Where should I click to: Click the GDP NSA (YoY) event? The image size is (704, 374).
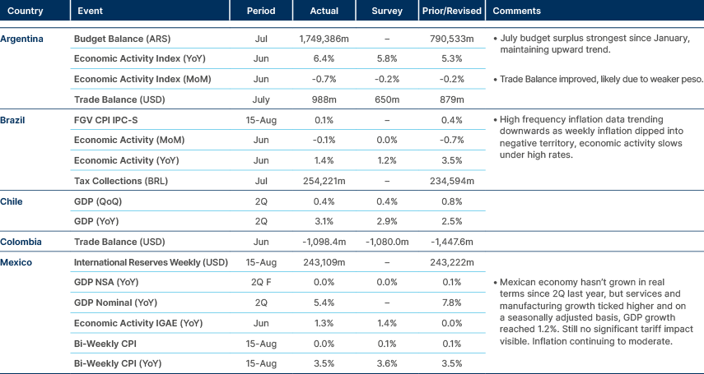(106, 282)
